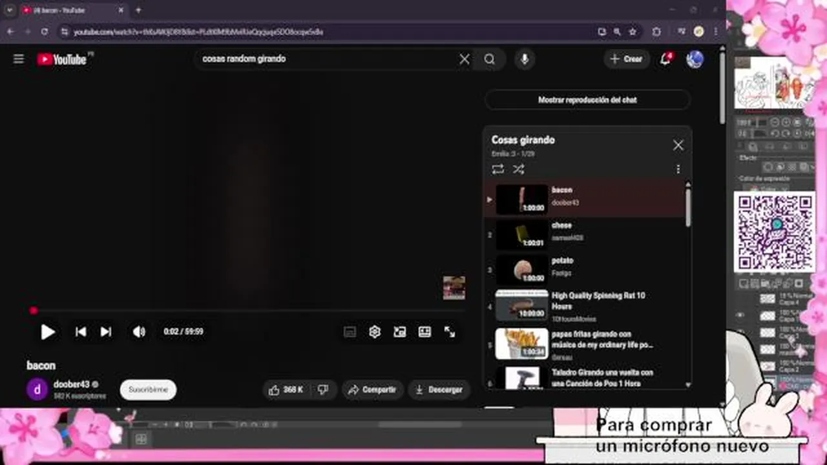This screenshot has height=465, width=827.
Task: Open Taladro Girando playlist video
Action: pyautogui.click(x=584, y=377)
